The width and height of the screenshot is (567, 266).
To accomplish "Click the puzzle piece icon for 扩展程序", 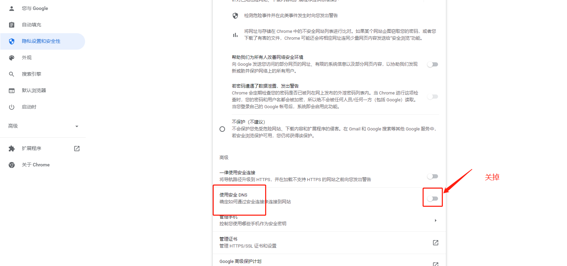I will coord(12,148).
